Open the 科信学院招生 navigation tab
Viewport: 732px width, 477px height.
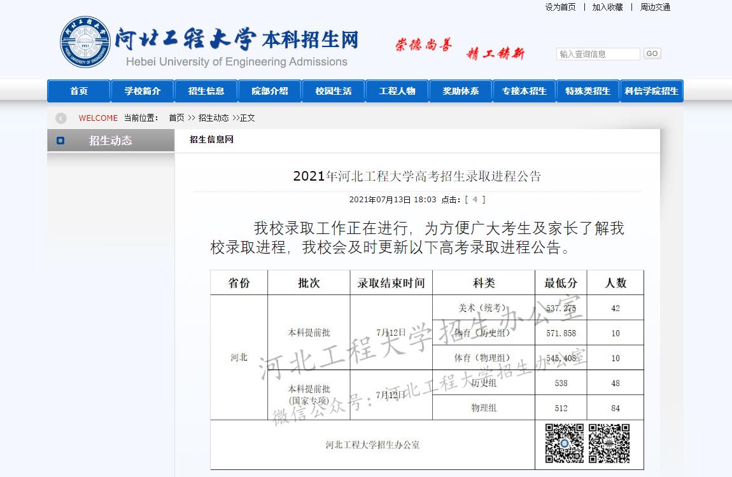[651, 91]
